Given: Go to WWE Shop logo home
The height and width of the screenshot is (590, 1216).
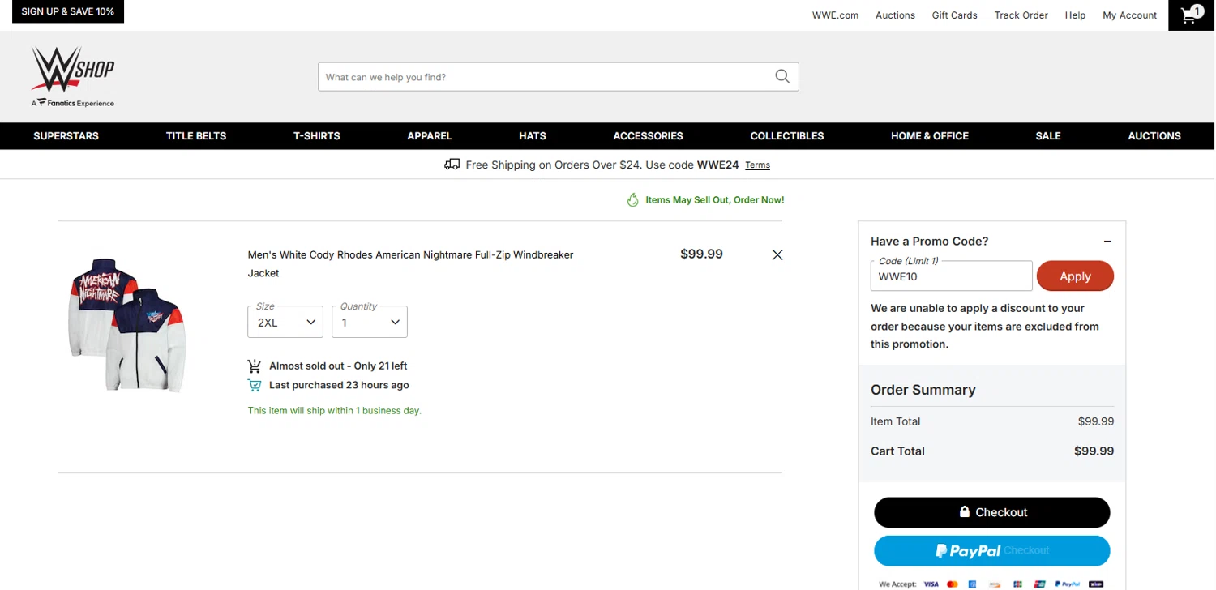Looking at the screenshot, I should 73,76.
